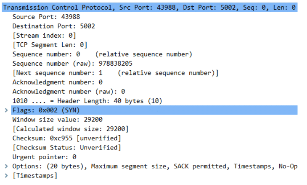Expand the Options (20 bytes) row
Screen dimensions: 307x185
point(6,167)
